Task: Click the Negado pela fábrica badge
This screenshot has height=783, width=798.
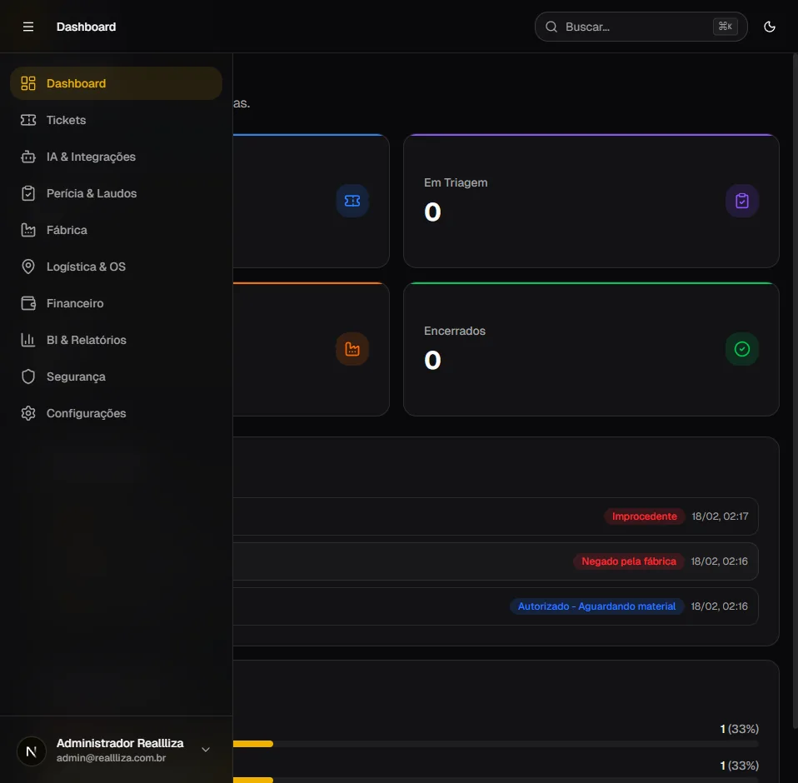Action: point(629,561)
